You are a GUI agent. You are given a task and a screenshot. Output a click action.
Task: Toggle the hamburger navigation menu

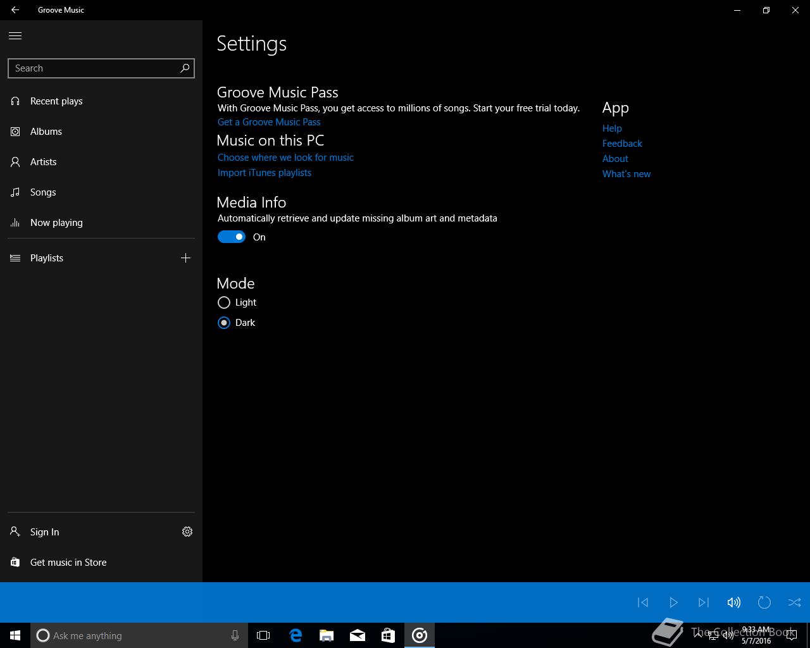click(15, 35)
